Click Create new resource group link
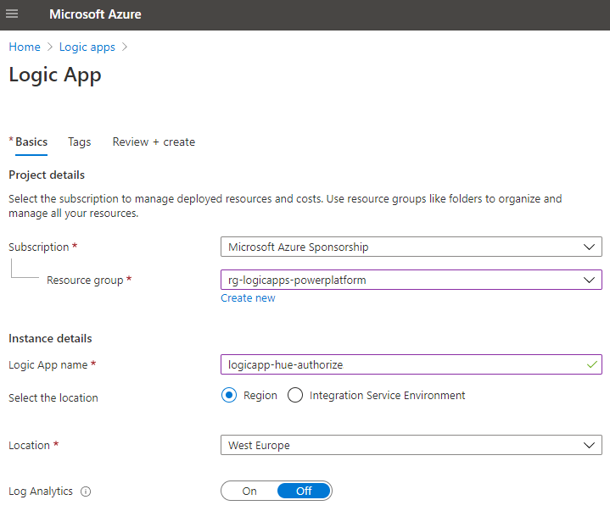This screenshot has height=511, width=610. pyautogui.click(x=248, y=298)
